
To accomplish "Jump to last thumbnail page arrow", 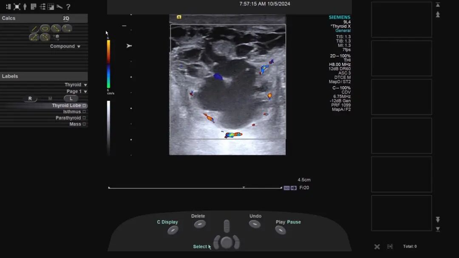I will (438, 229).
